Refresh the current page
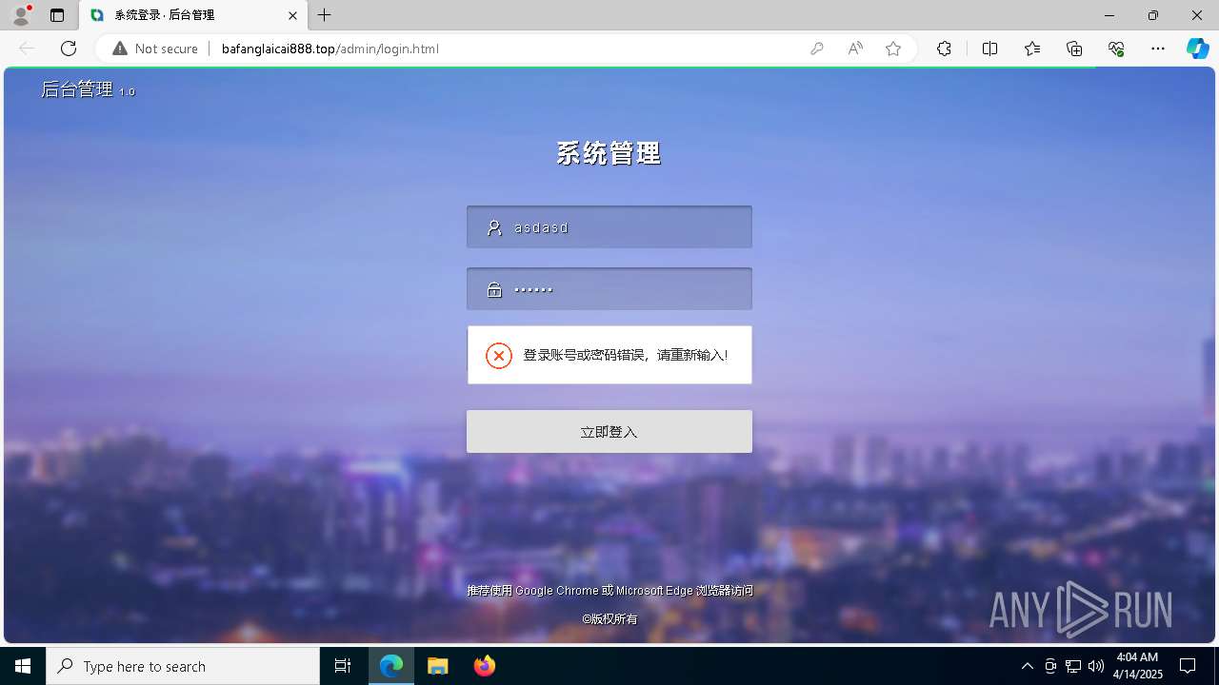 tap(69, 49)
